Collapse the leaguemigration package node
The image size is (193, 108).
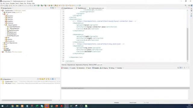click(x=5, y=25)
